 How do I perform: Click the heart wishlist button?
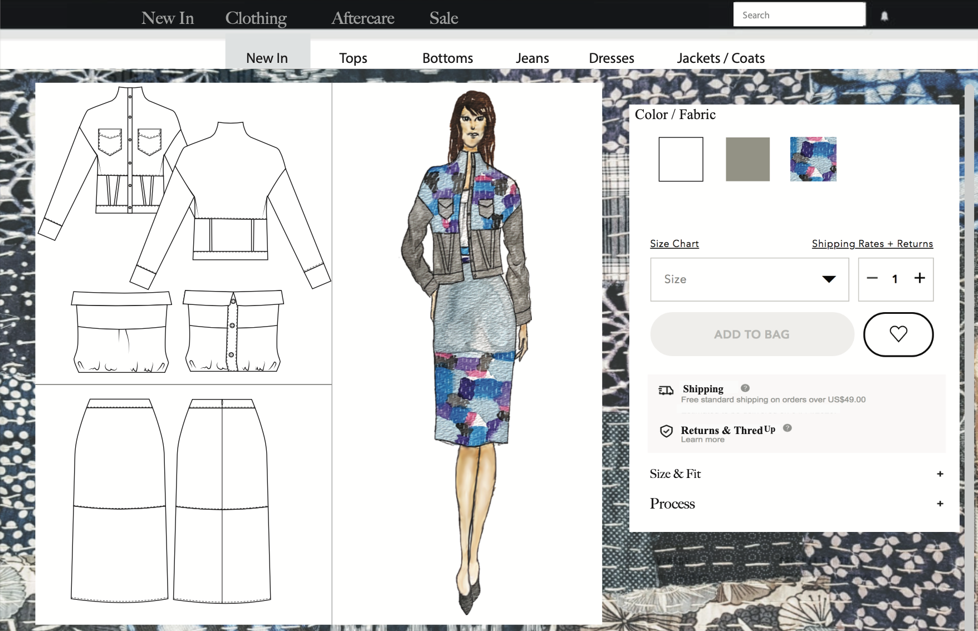(x=898, y=334)
